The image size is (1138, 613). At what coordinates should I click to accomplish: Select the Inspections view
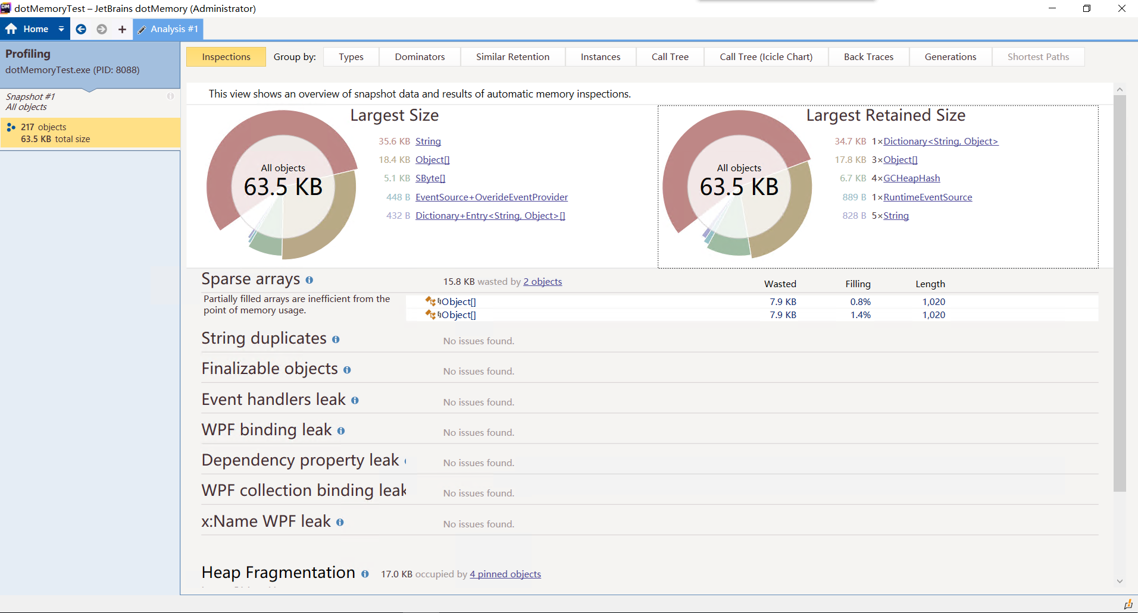[x=226, y=57]
